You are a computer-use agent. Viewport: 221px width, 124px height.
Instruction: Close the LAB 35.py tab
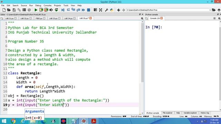click(90, 18)
